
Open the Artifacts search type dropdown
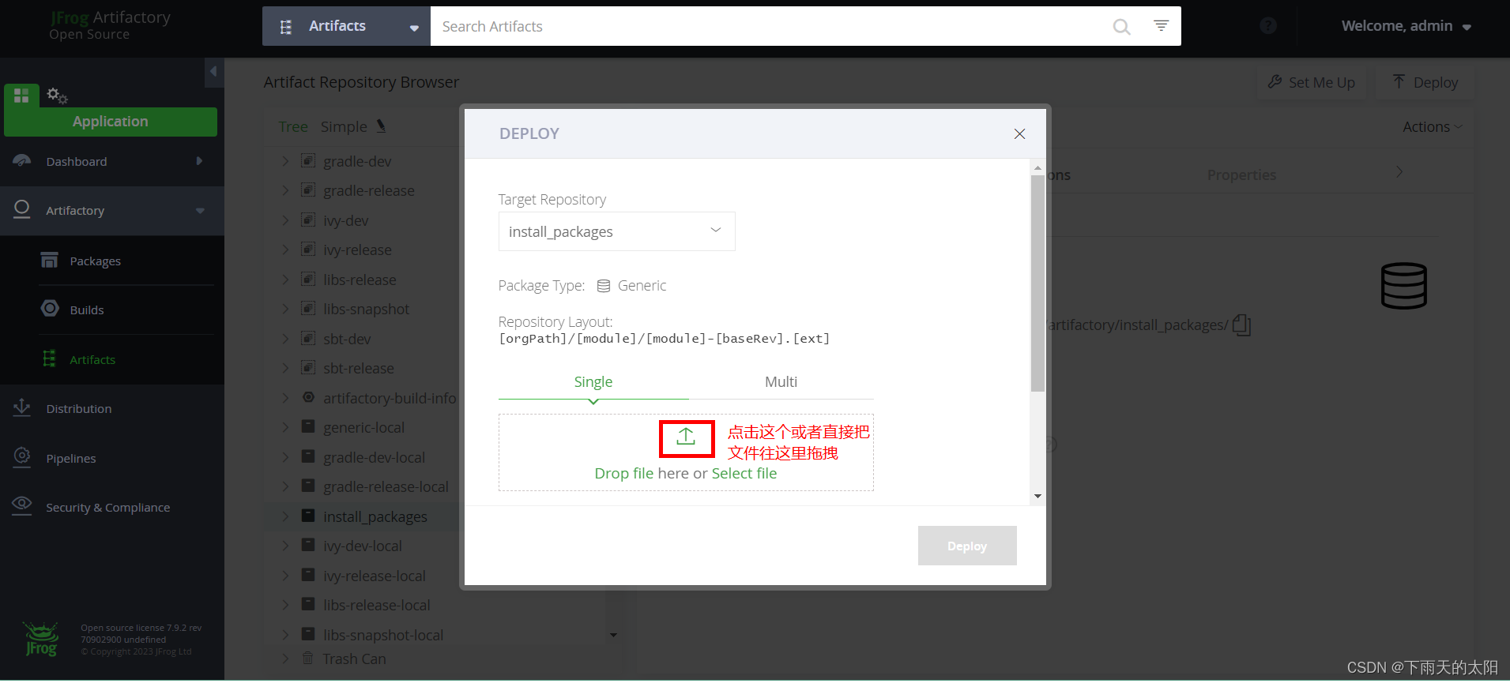pos(347,27)
